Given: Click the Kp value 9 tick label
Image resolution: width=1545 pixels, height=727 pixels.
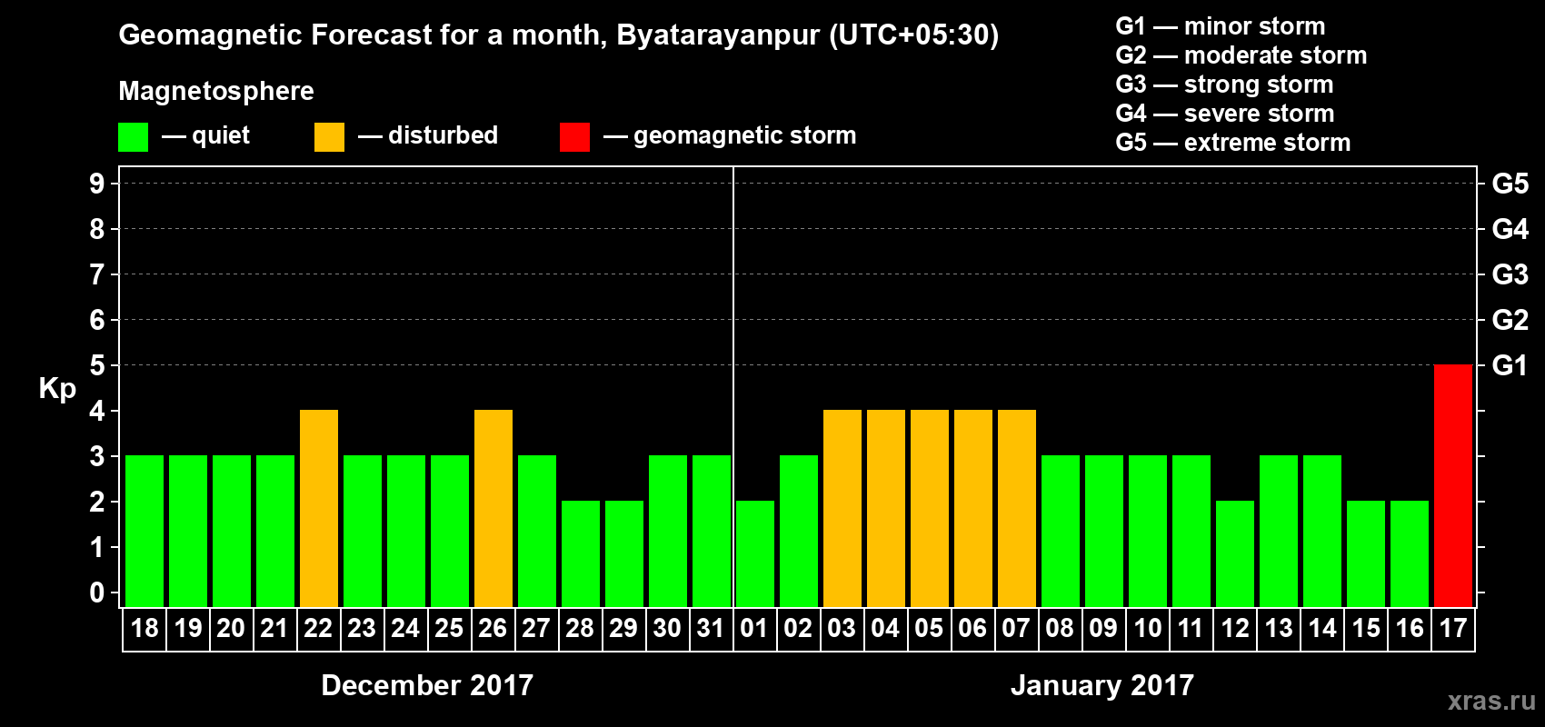Looking at the screenshot, I should pyautogui.click(x=97, y=184).
